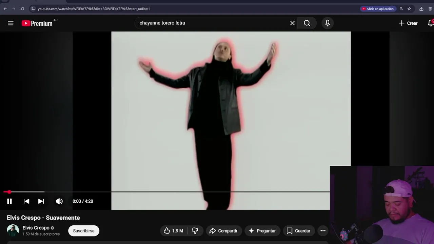
Task: Start voice search with microphone icon
Action: coord(328,23)
